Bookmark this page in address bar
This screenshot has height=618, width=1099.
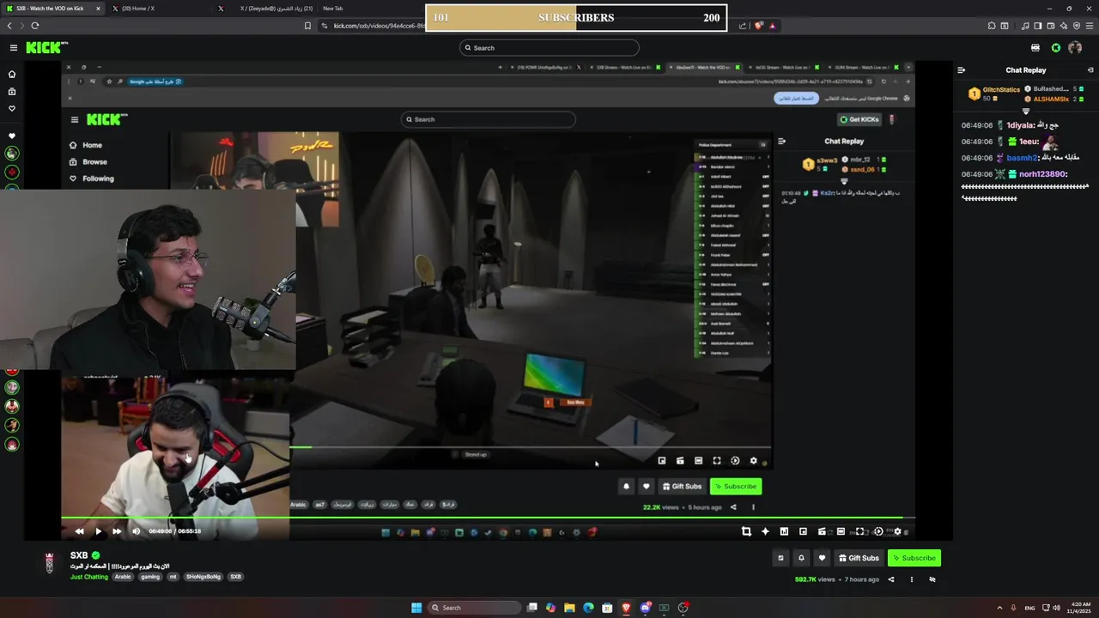pos(307,26)
